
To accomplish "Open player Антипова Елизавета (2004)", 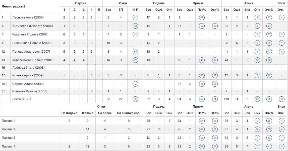I will pyautogui.click(x=32, y=26).
